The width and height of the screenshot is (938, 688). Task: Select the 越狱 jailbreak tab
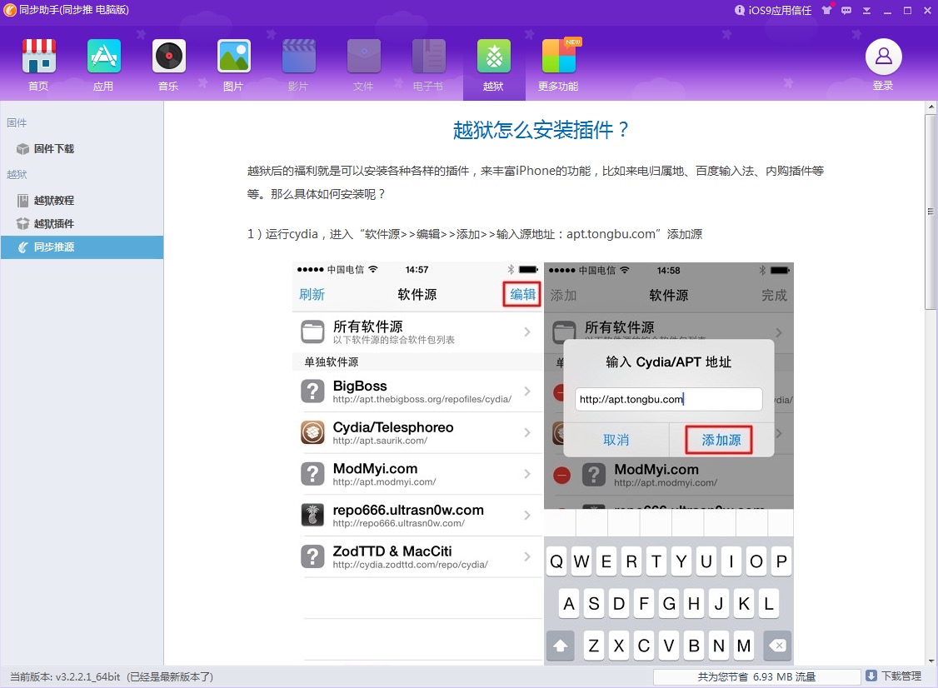(x=493, y=64)
